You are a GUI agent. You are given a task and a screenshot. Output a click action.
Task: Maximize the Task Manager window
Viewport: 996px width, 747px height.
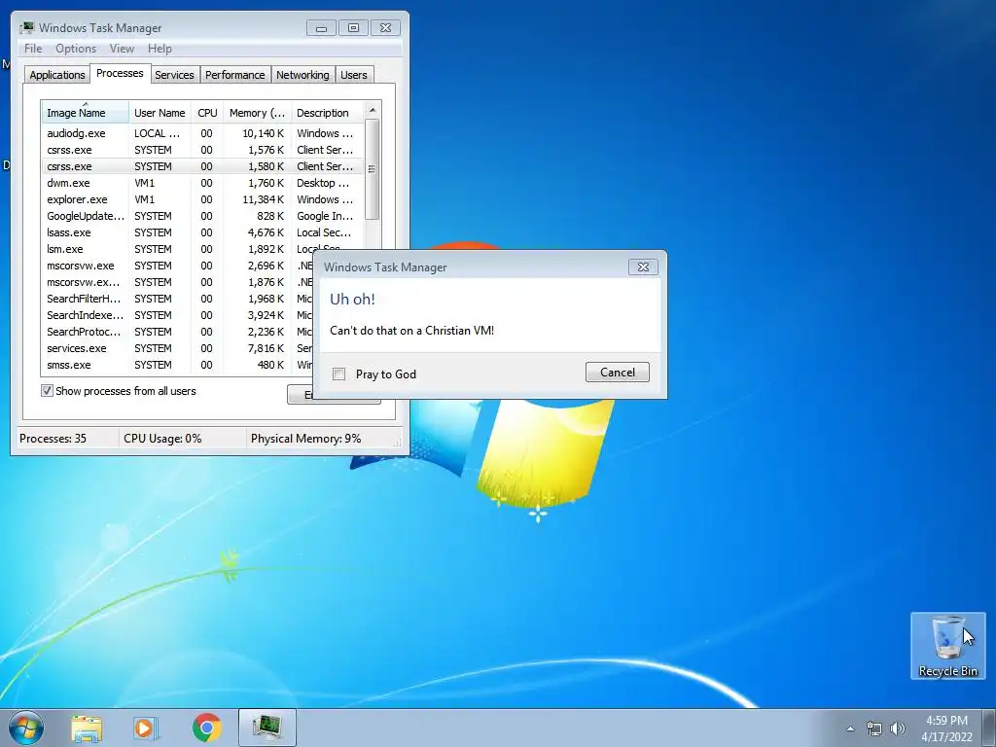353,28
